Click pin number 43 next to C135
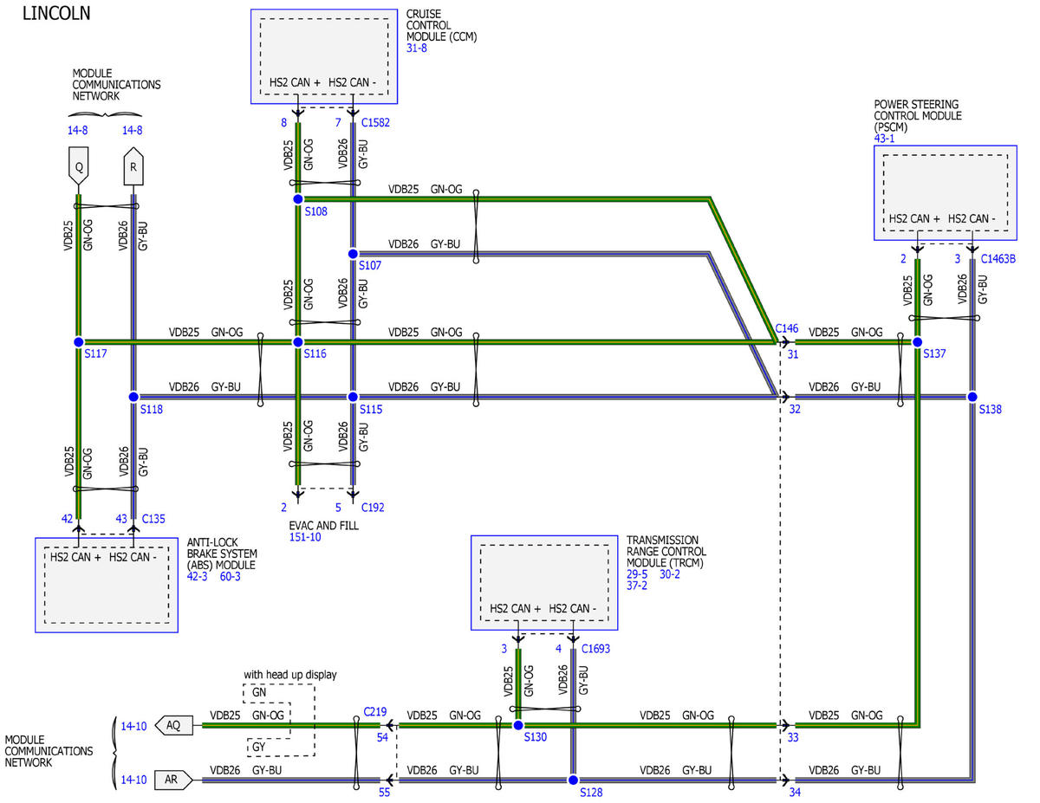The height and width of the screenshot is (803, 1040). tap(122, 519)
